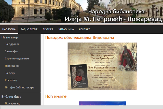The height and width of the screenshot is (109, 163).
Task: Open Стручно одељење section
Action: pos(17,58)
